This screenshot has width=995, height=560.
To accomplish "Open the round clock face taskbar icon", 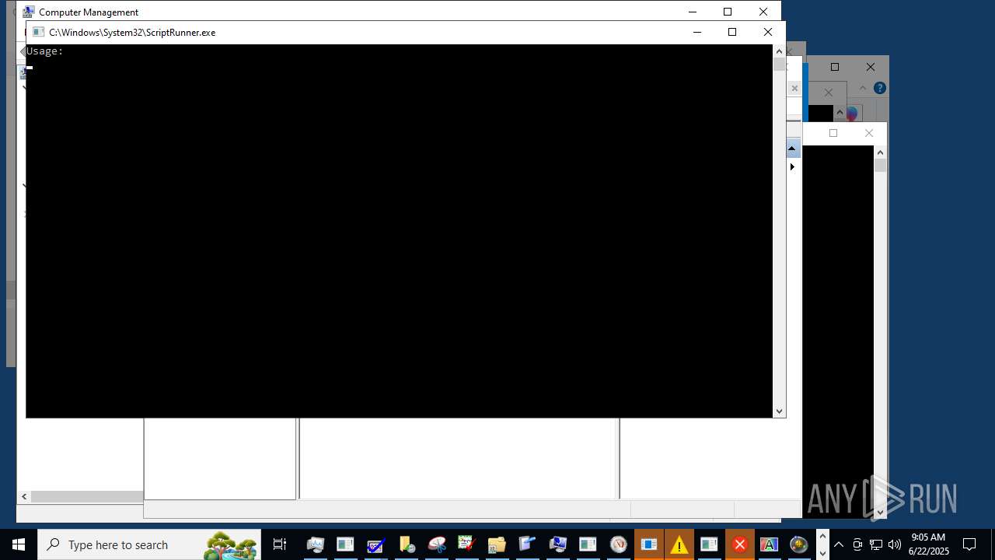I will [618, 544].
